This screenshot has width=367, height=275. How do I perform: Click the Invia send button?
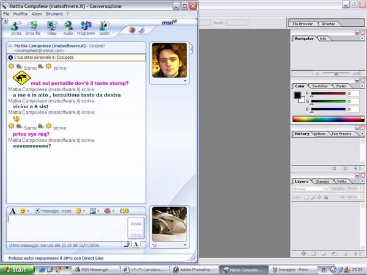[x=136, y=224]
